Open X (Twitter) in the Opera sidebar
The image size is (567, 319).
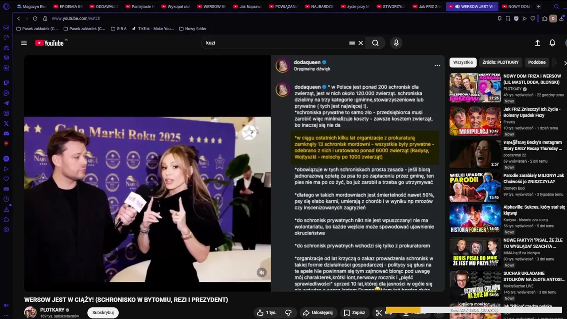[6, 124]
